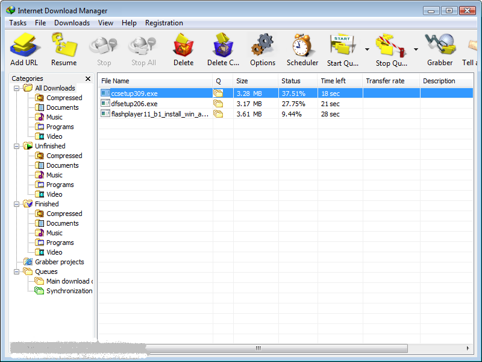482x362 pixels.
Task: Sort by the Transfer rate column header
Action: coord(391,81)
